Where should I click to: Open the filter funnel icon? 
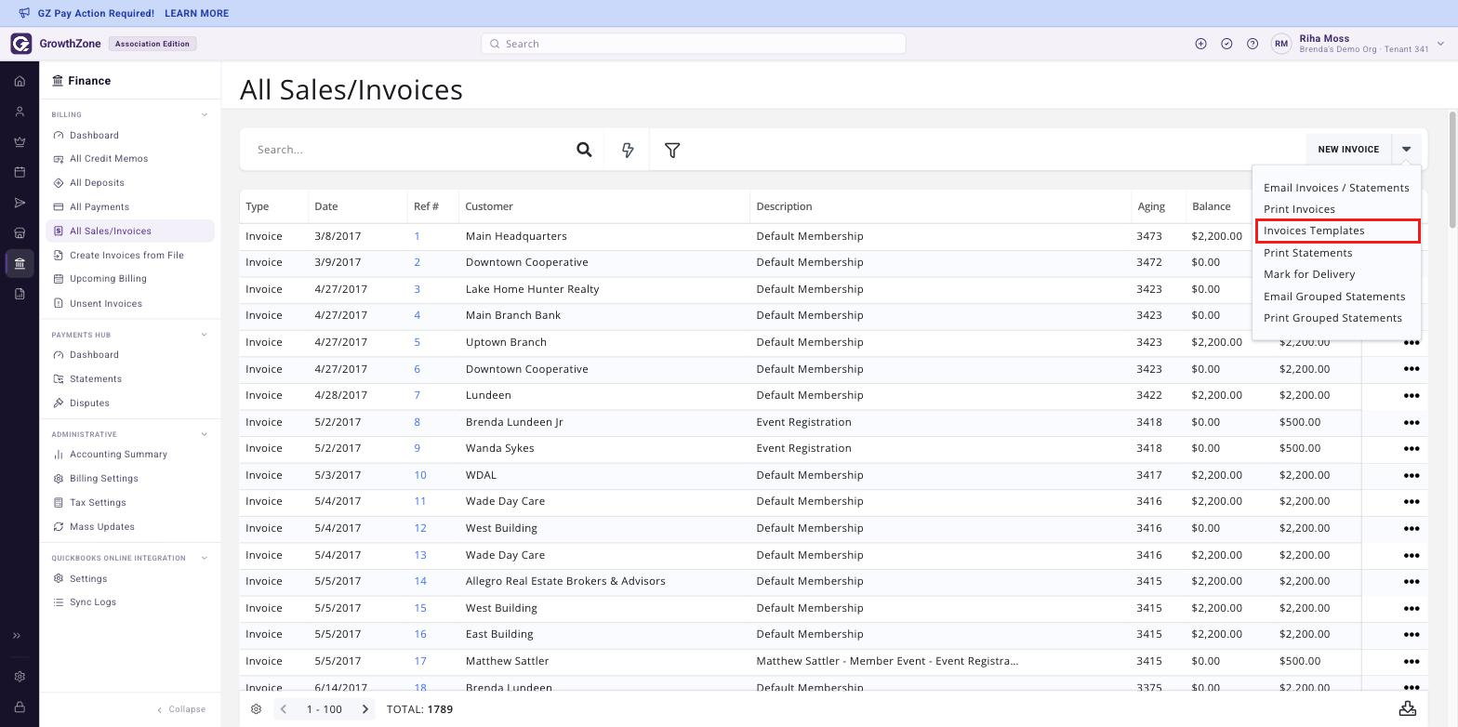[x=672, y=150]
